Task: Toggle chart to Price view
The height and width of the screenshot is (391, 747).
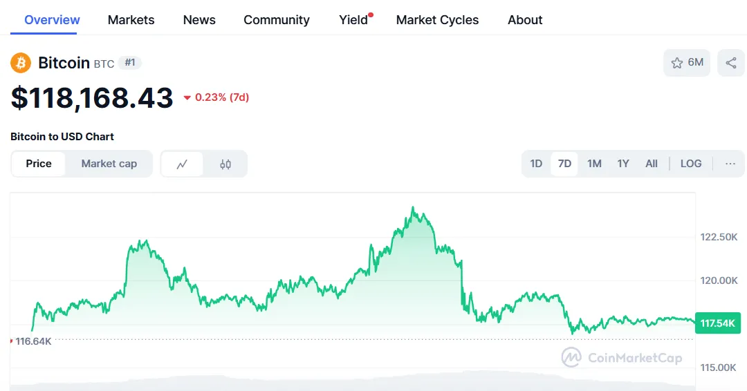Action: (x=39, y=164)
